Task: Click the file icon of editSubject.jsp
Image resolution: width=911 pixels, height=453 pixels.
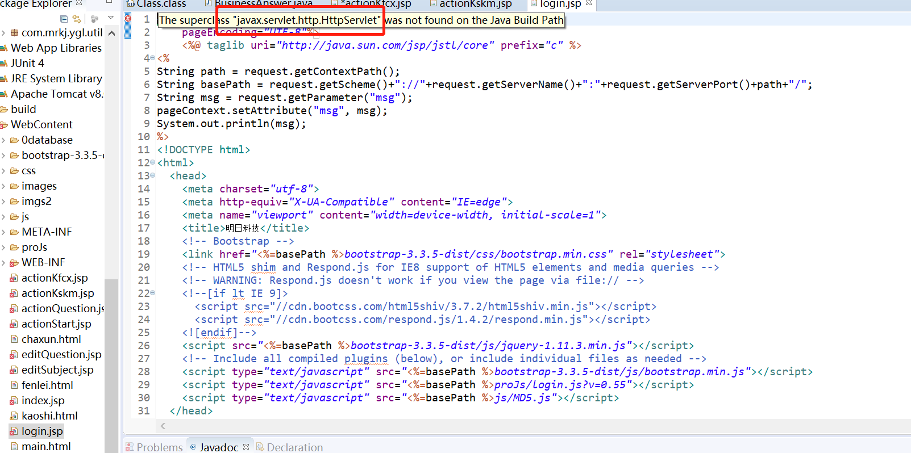Action: (x=14, y=370)
